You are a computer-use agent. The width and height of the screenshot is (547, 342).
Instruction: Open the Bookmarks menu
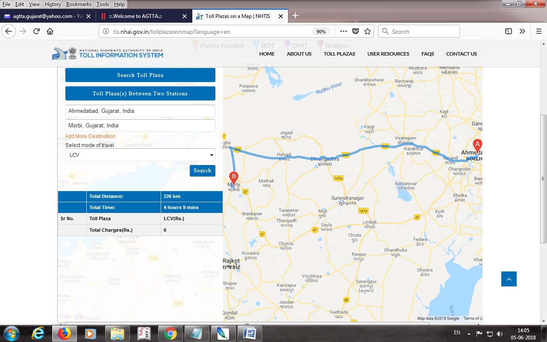click(x=79, y=4)
